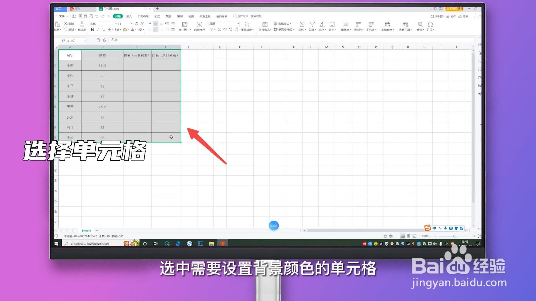This screenshot has height=301, width=536.
Task: Click the percent style icon
Action: [x=219, y=30]
